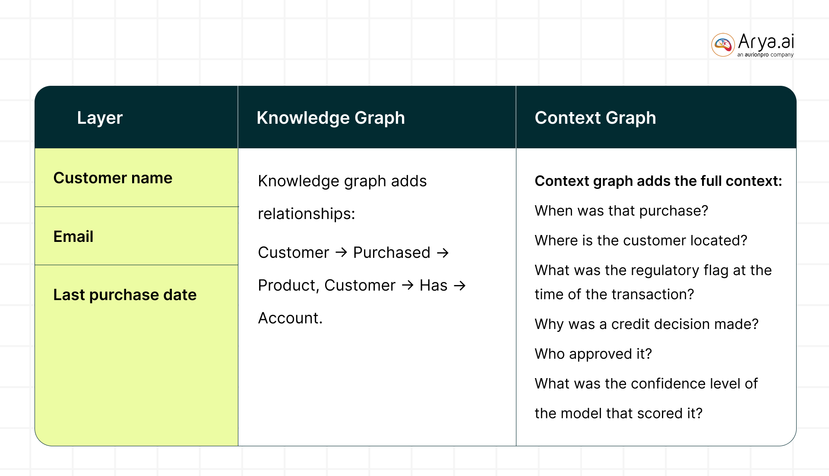The height and width of the screenshot is (476, 829).
Task: Click the arrow after the word Purchased
Action: point(443,252)
